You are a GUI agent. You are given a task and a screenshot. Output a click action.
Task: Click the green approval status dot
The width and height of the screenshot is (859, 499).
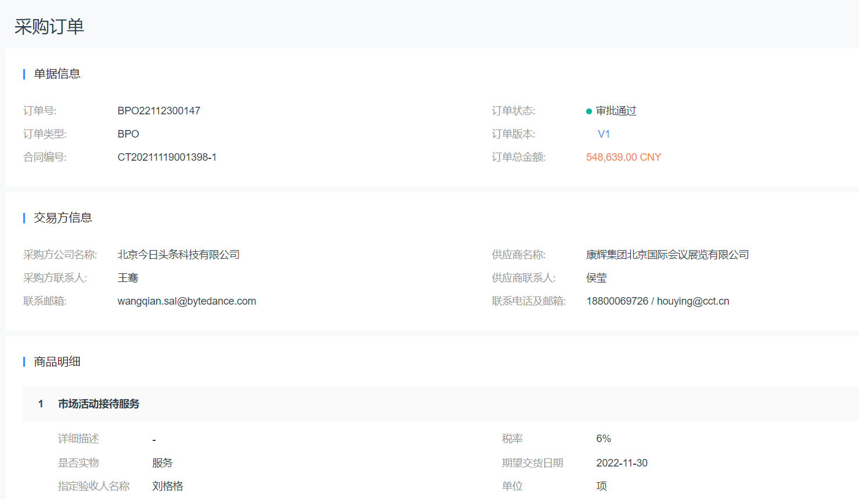589,111
